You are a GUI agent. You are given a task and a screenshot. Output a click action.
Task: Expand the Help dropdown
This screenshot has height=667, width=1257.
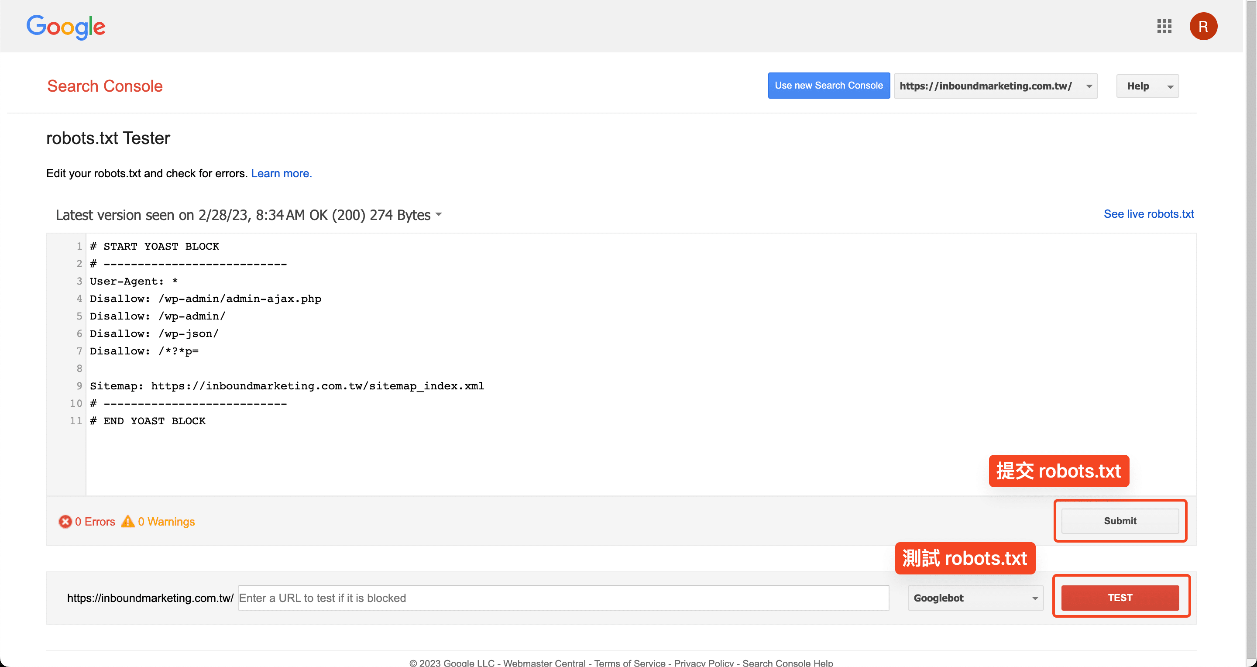pyautogui.click(x=1147, y=86)
